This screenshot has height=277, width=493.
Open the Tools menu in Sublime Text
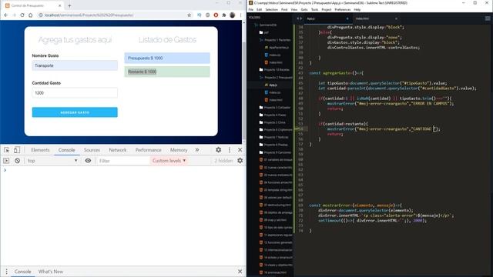[x=314, y=10]
